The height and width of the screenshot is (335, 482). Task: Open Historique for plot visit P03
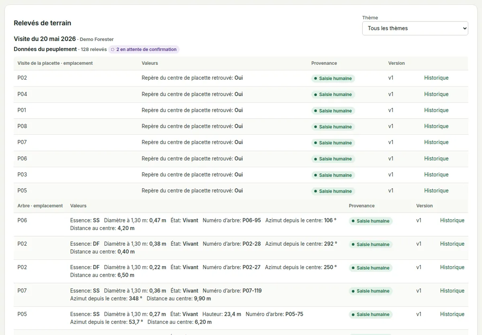(x=436, y=175)
